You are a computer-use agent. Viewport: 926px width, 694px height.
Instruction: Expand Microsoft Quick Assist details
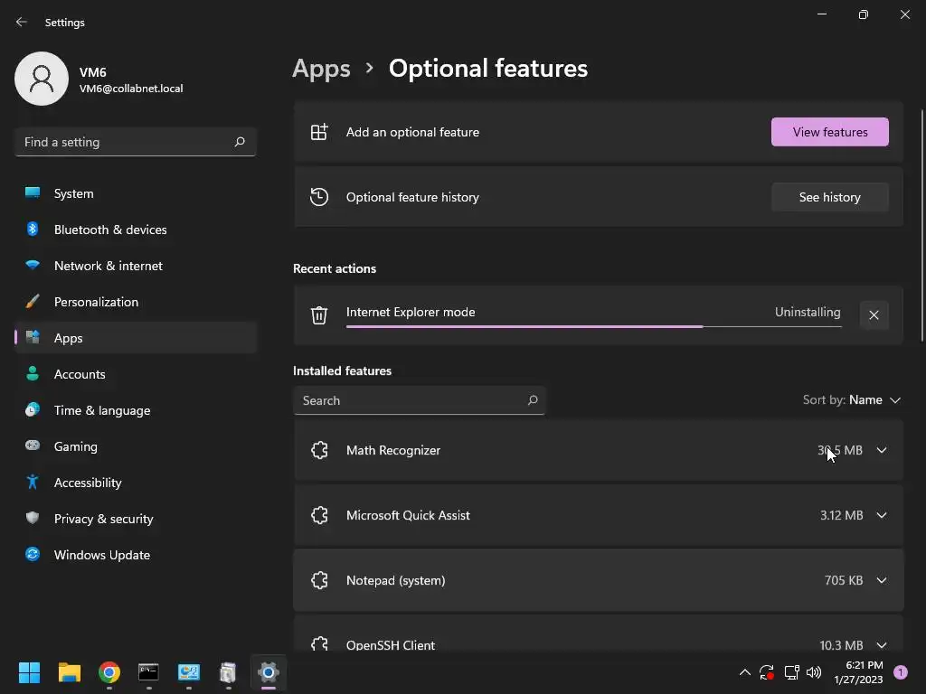tap(881, 515)
